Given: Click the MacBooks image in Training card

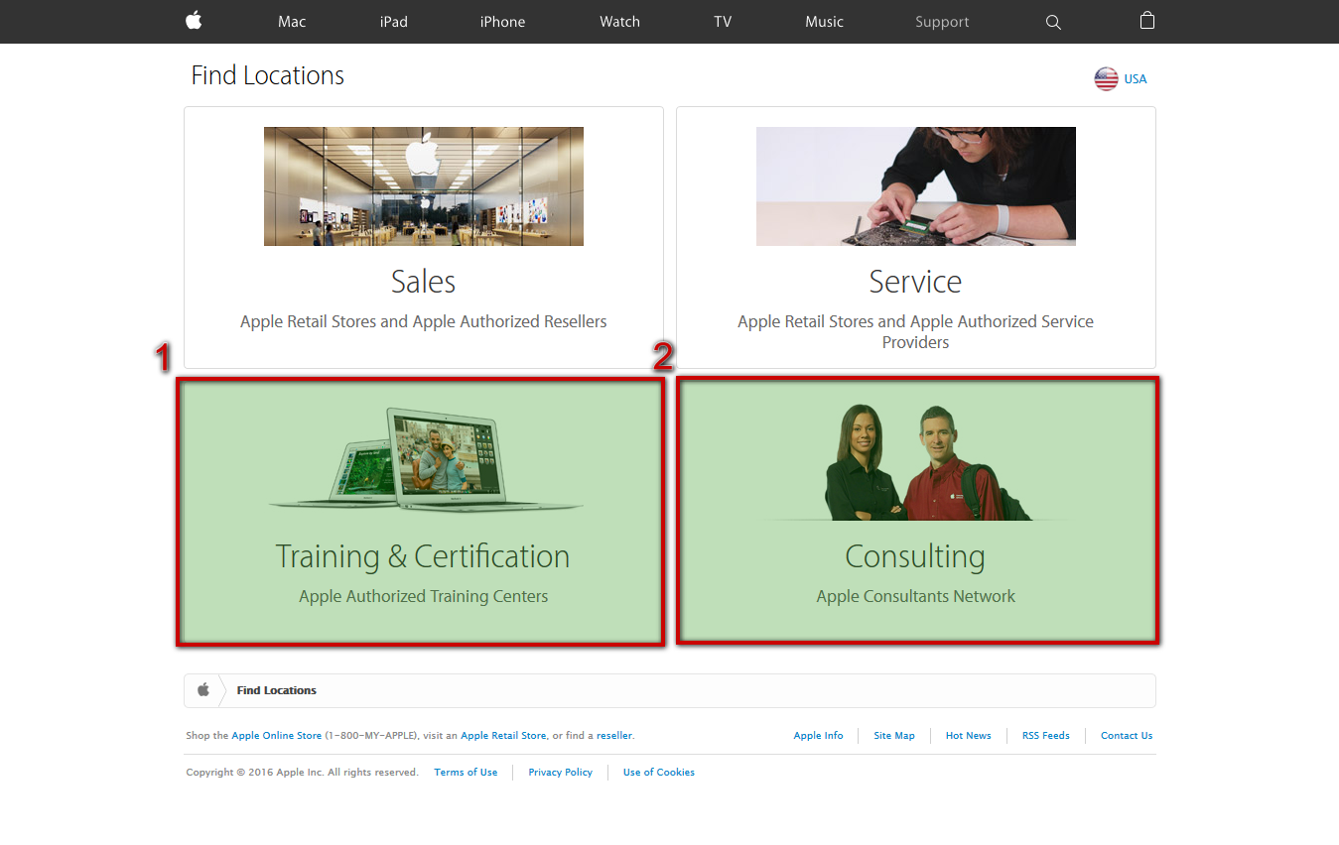Looking at the screenshot, I should (427, 459).
